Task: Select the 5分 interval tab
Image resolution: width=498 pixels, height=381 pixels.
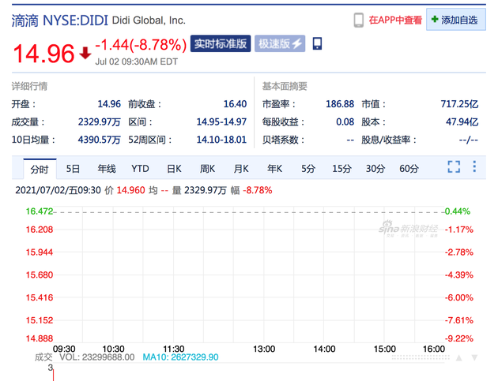Action: [x=308, y=169]
